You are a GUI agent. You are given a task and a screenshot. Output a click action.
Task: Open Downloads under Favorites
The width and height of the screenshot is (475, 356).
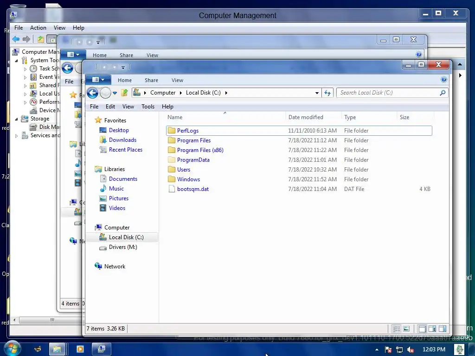pos(122,140)
